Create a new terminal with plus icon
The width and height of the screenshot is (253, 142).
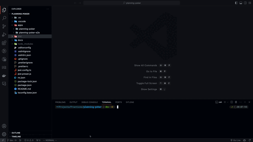point(225,102)
